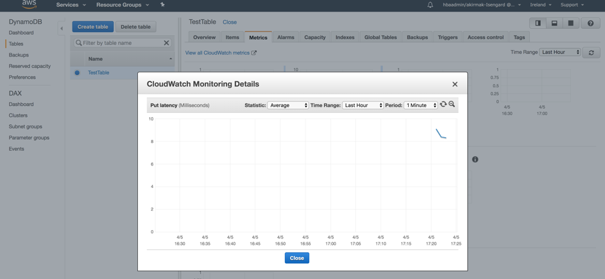Open the dialog Time Range dropdown
605x279 pixels.
(x=362, y=105)
